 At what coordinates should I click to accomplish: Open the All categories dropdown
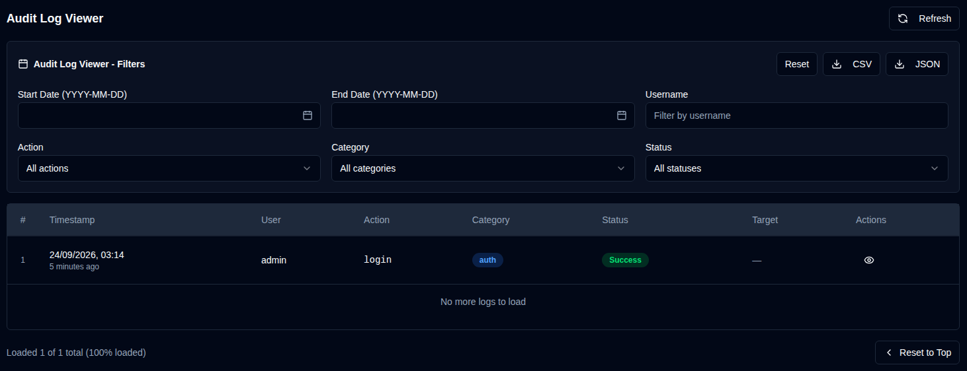point(483,168)
